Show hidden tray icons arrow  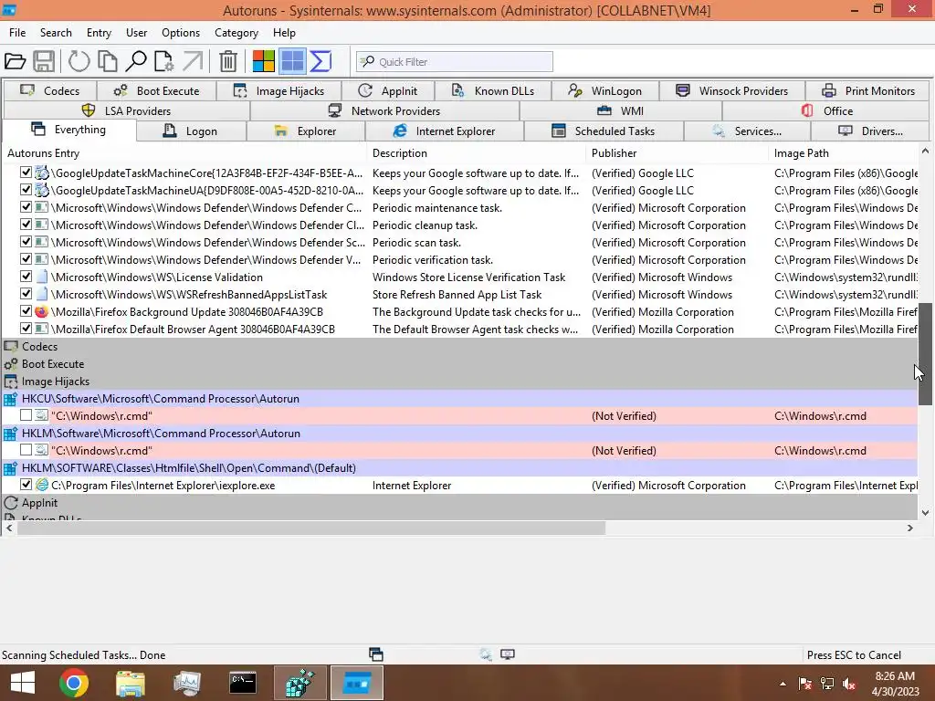coord(783,684)
